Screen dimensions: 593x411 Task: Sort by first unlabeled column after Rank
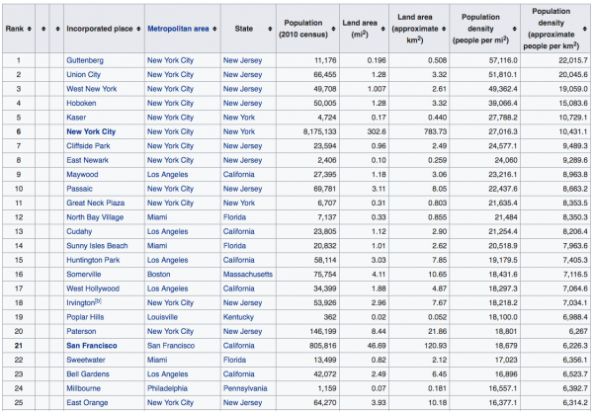click(43, 29)
